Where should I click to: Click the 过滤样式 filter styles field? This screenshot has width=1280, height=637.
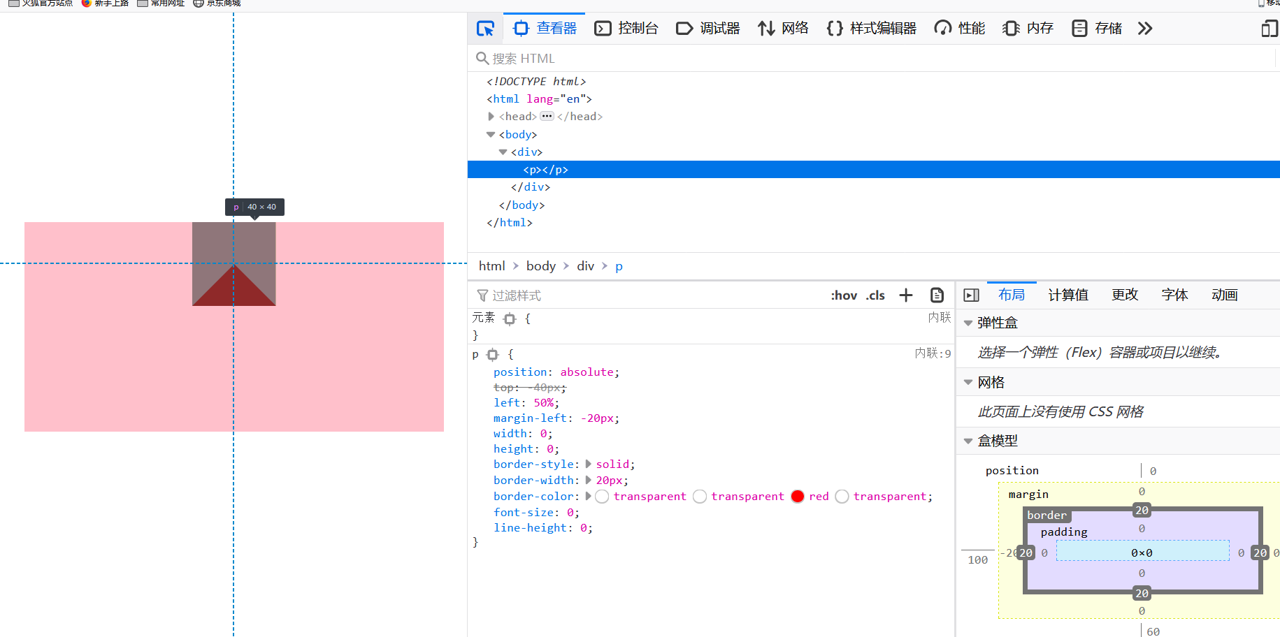650,295
